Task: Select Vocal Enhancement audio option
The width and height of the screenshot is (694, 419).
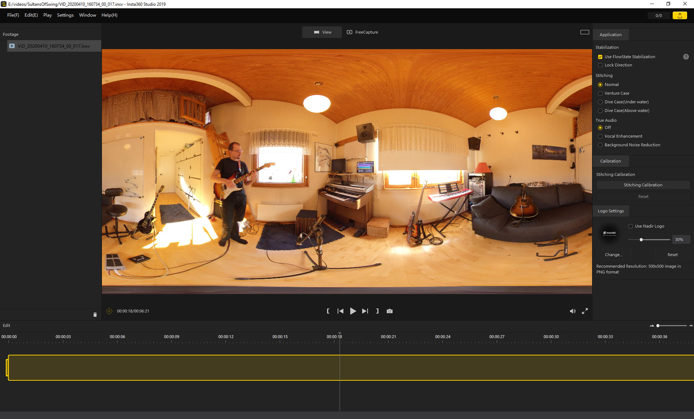Action: click(600, 136)
